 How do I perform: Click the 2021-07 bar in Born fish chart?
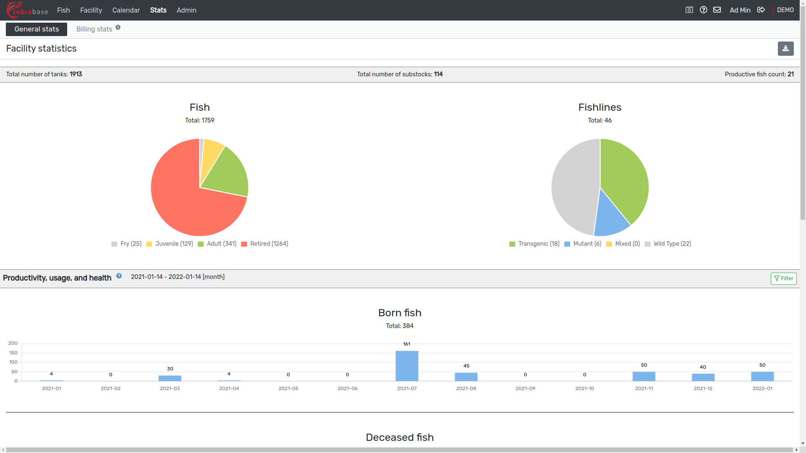pyautogui.click(x=407, y=366)
